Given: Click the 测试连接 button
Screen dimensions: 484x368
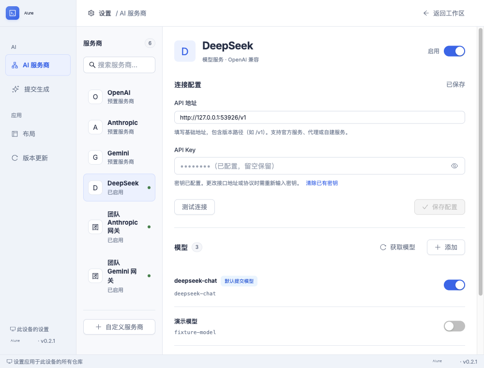Looking at the screenshot, I should [195, 207].
